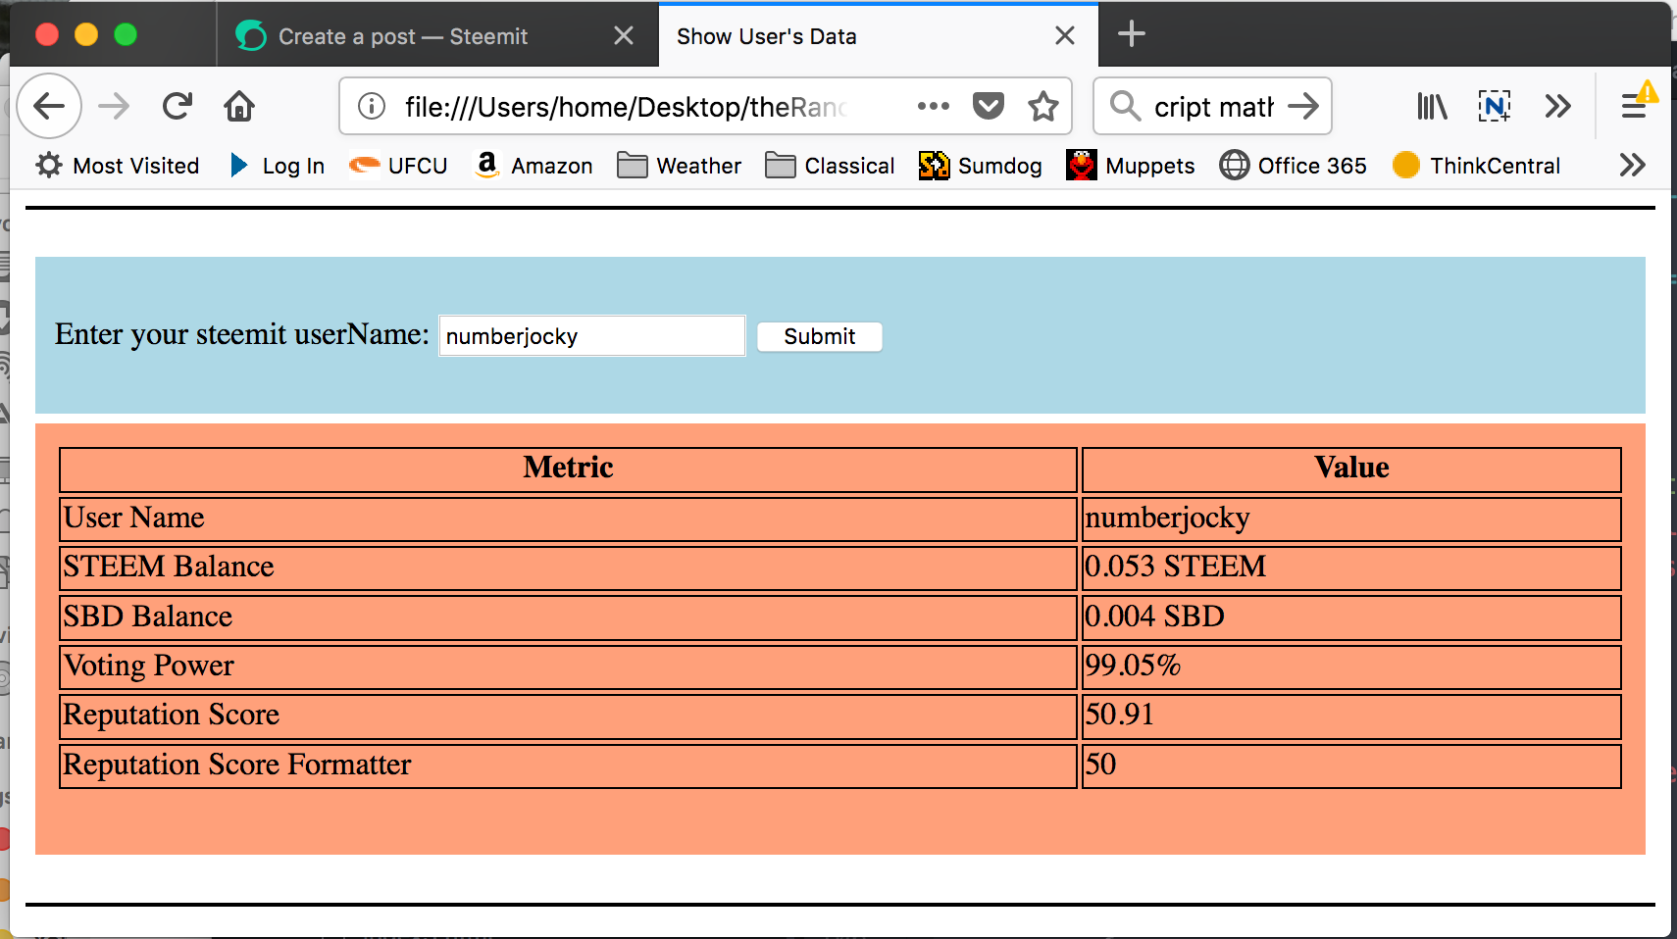The width and height of the screenshot is (1677, 939).
Task: Open a new browser tab
Action: coord(1132,34)
